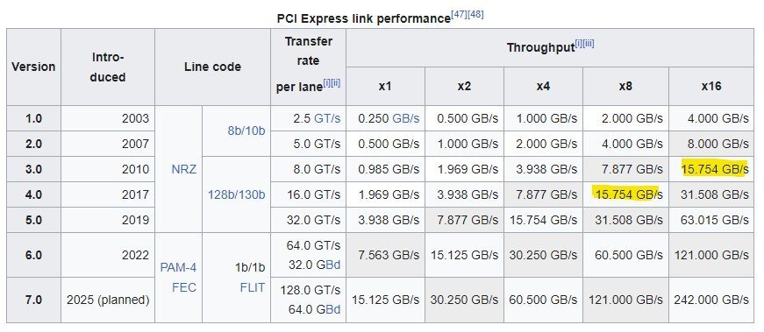Click the GB/s link in the 0.250 cell
764x332 pixels.
[406, 118]
